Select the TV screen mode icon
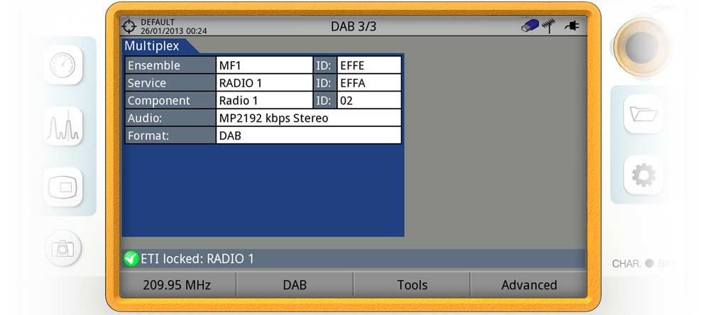Image resolution: width=727 pixels, height=315 pixels. click(x=62, y=187)
